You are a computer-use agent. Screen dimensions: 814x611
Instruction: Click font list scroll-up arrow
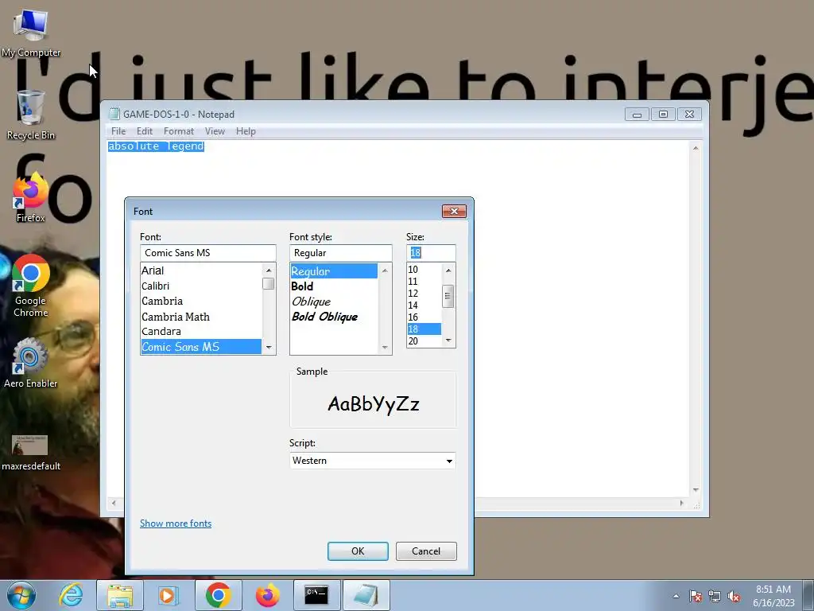pyautogui.click(x=269, y=270)
